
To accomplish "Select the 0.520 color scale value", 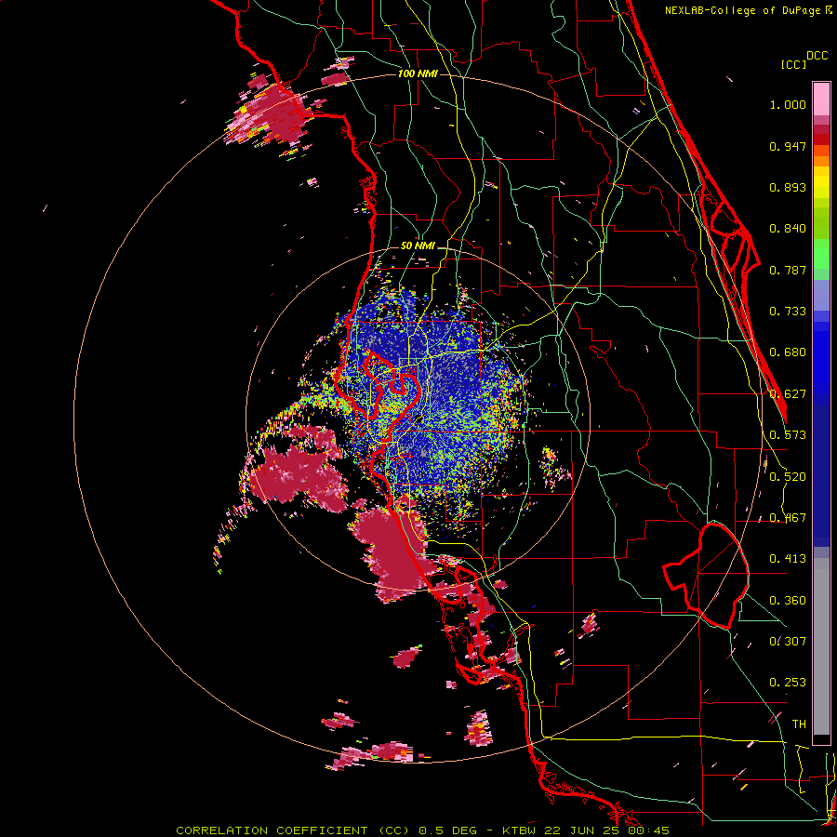I will [x=788, y=477].
